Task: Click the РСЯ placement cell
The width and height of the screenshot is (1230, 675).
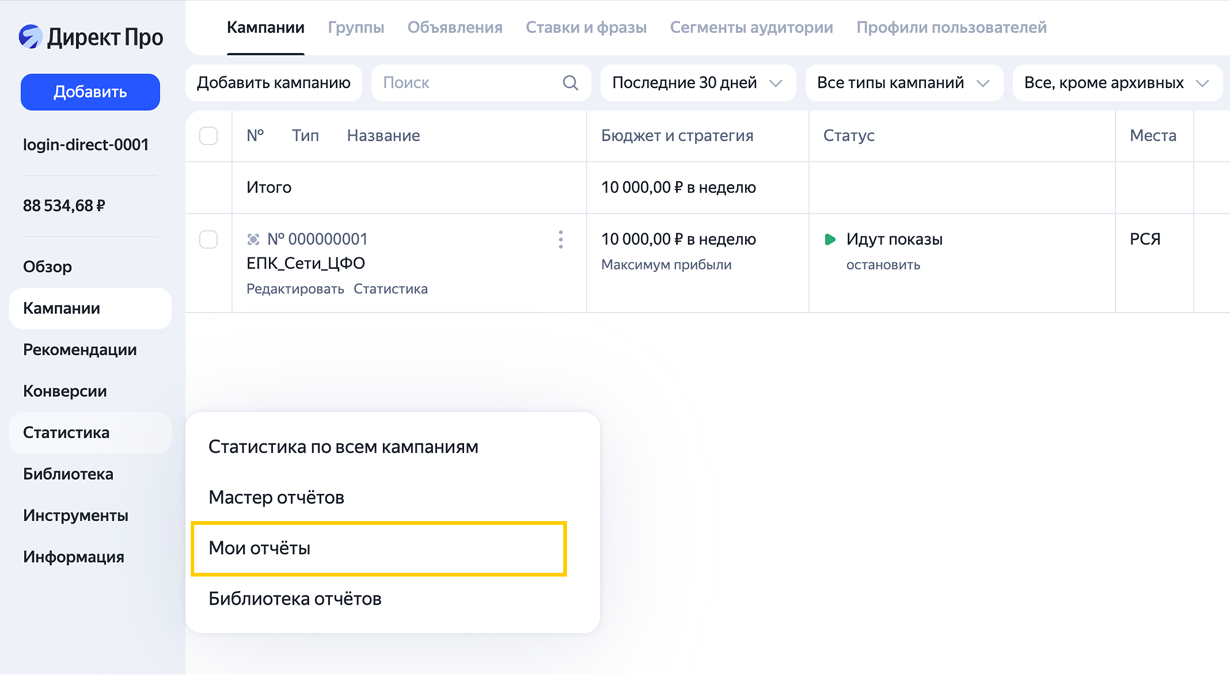Action: (1145, 239)
